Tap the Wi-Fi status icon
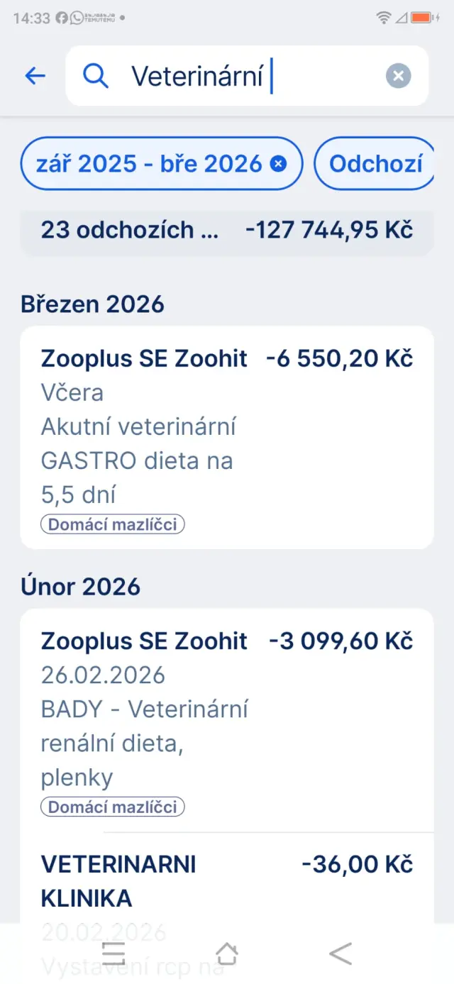This screenshot has width=454, height=984. click(383, 18)
